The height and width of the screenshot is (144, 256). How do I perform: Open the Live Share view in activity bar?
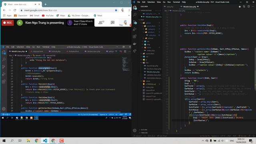click(x=135, y=51)
